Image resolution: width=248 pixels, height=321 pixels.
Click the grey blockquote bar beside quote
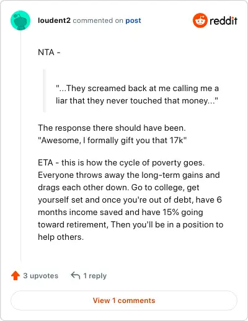click(x=44, y=90)
